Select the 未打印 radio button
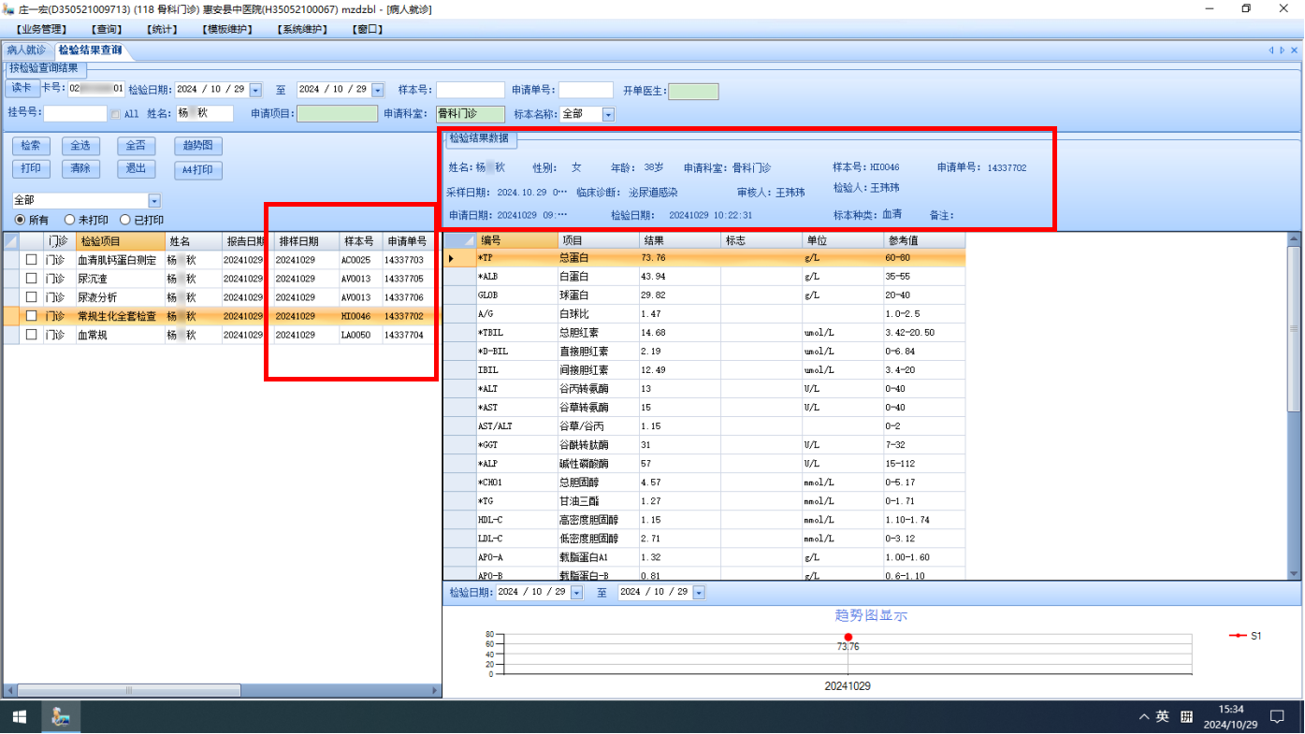The image size is (1305, 734). [x=69, y=220]
